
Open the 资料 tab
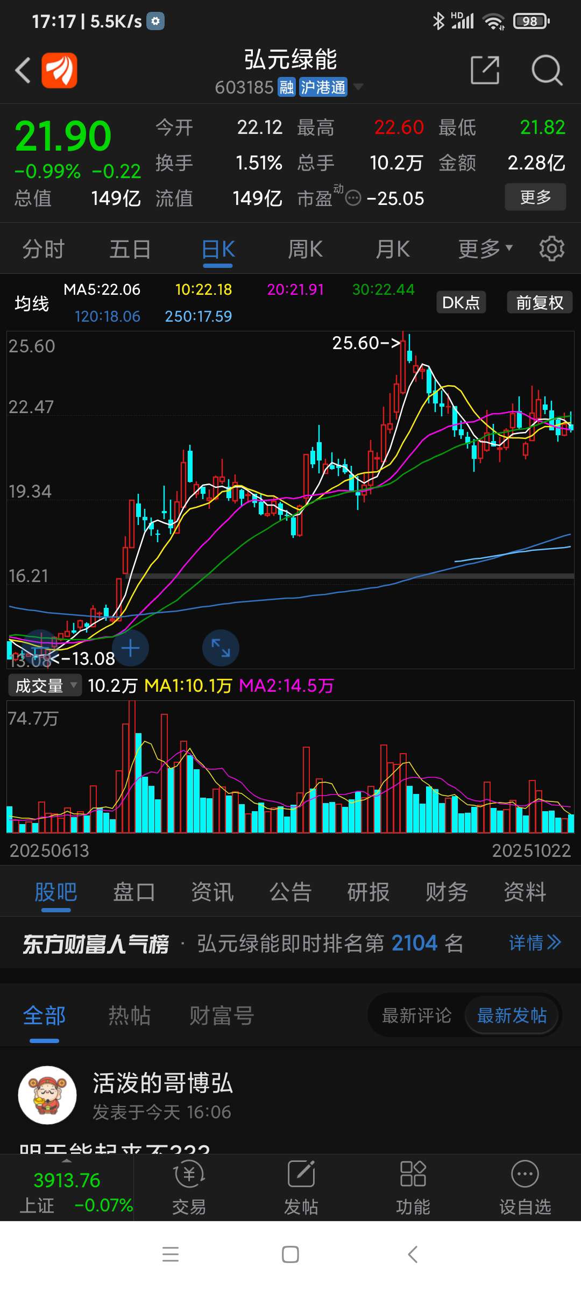[525, 892]
